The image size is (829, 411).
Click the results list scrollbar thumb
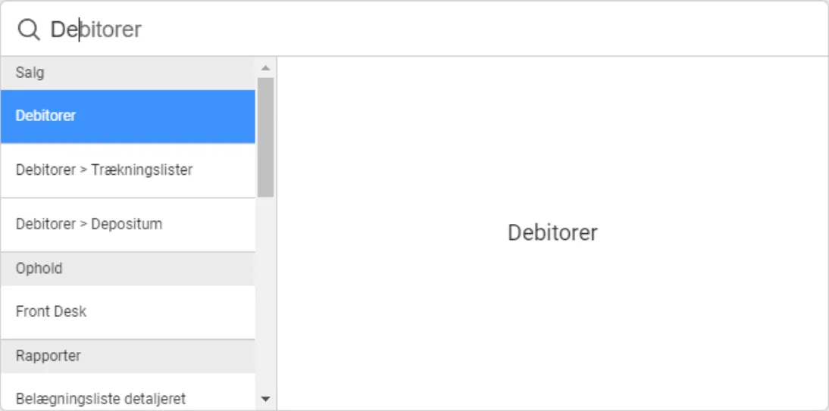(x=265, y=136)
